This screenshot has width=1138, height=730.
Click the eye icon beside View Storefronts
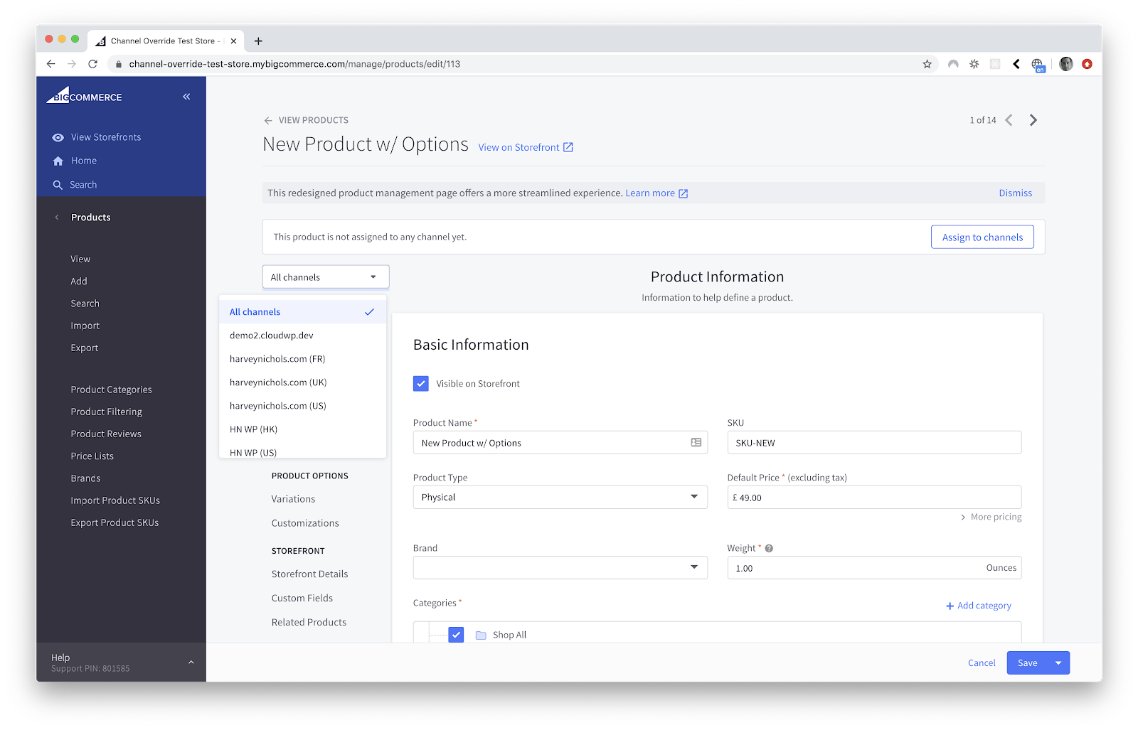(x=58, y=138)
